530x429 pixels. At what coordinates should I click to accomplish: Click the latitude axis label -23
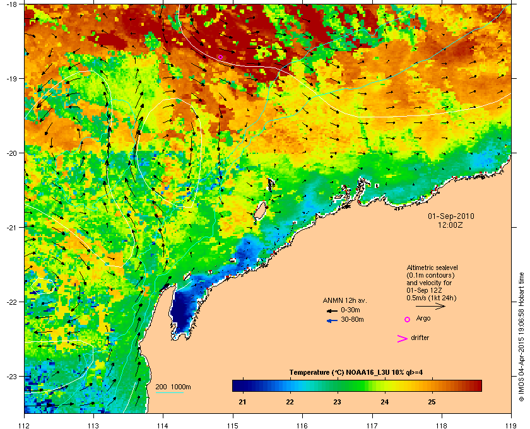(11, 376)
